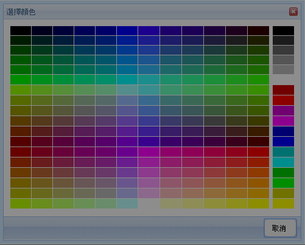Choose the bright green swatch in right column

point(283,183)
